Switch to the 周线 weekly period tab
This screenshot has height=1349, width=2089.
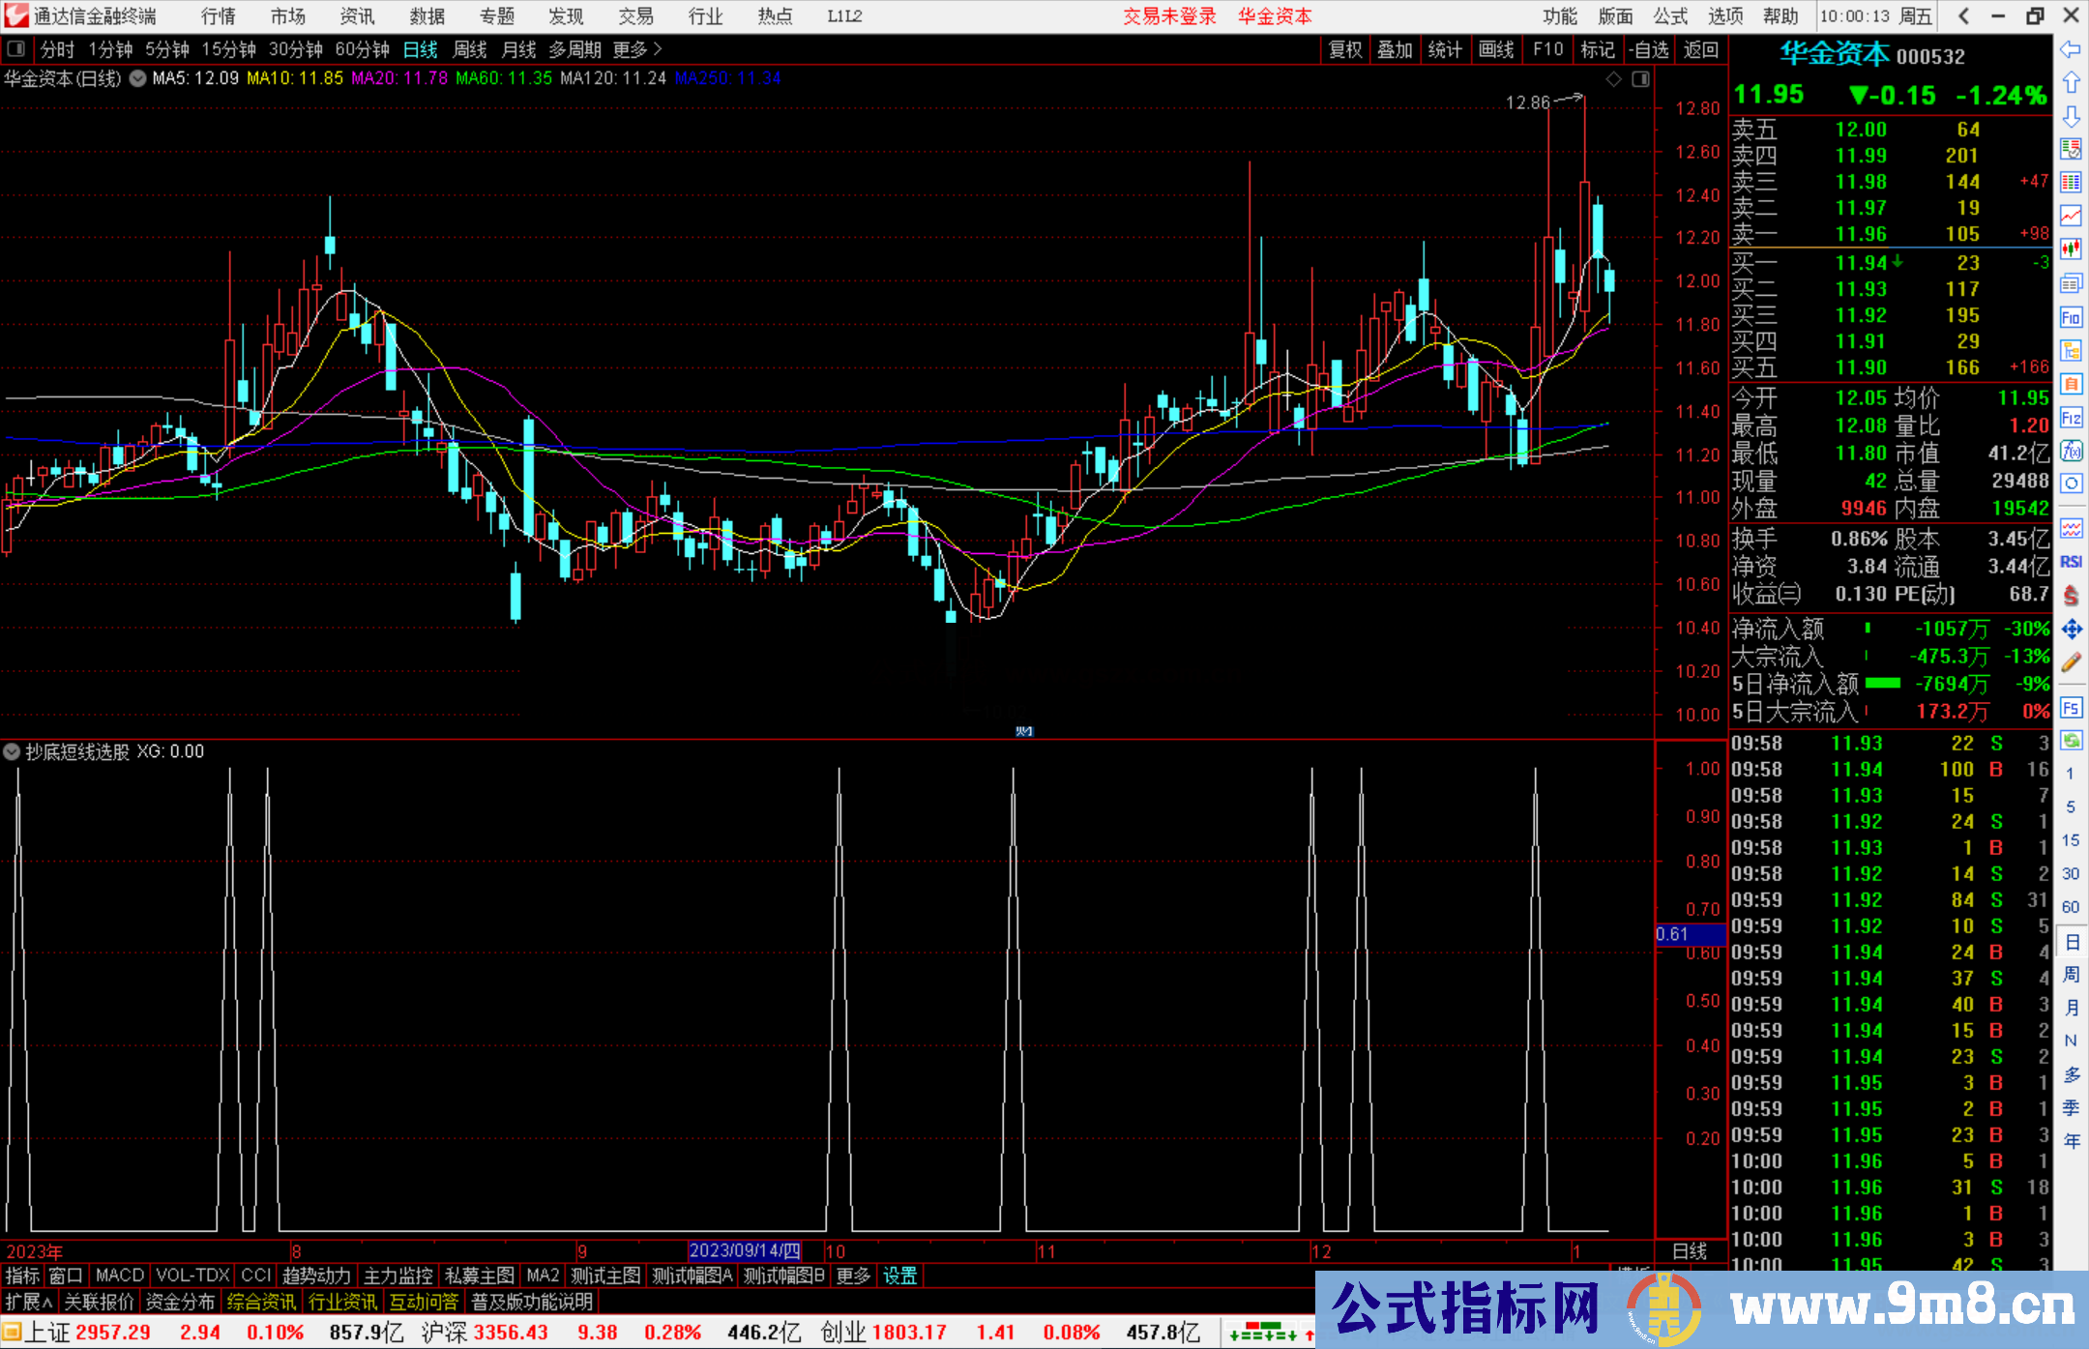pyautogui.click(x=470, y=49)
